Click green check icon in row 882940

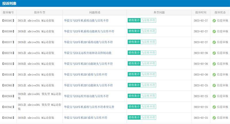point(214,118)
